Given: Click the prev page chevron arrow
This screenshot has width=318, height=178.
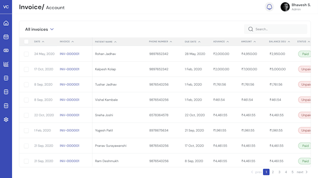Looking at the screenshot, I should (x=252, y=172).
